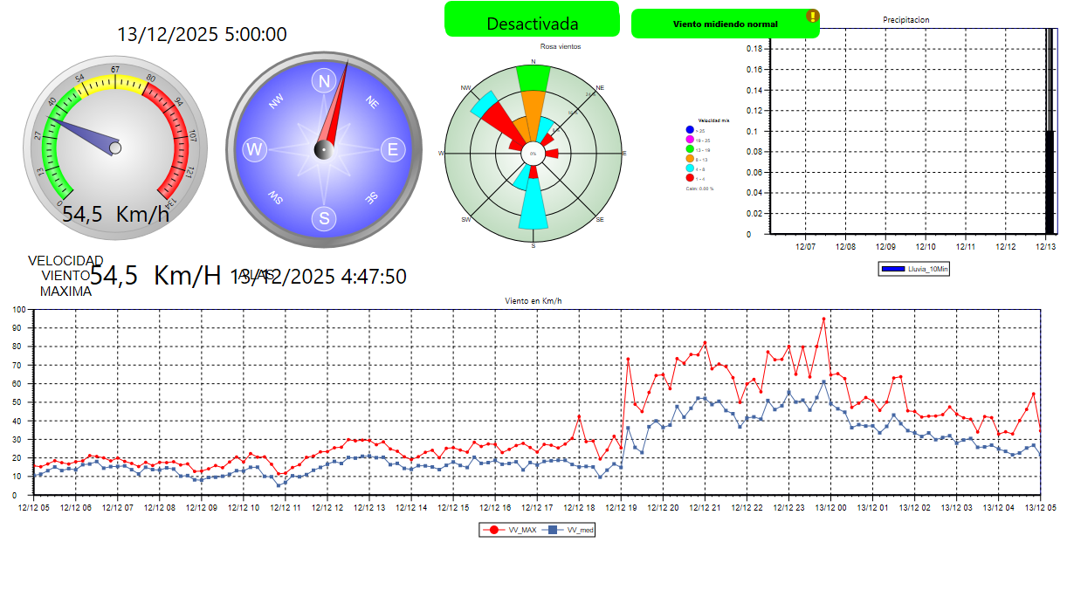Click the wind rose chart center
Viewport: 1074px width, 604px height.
tap(533, 154)
